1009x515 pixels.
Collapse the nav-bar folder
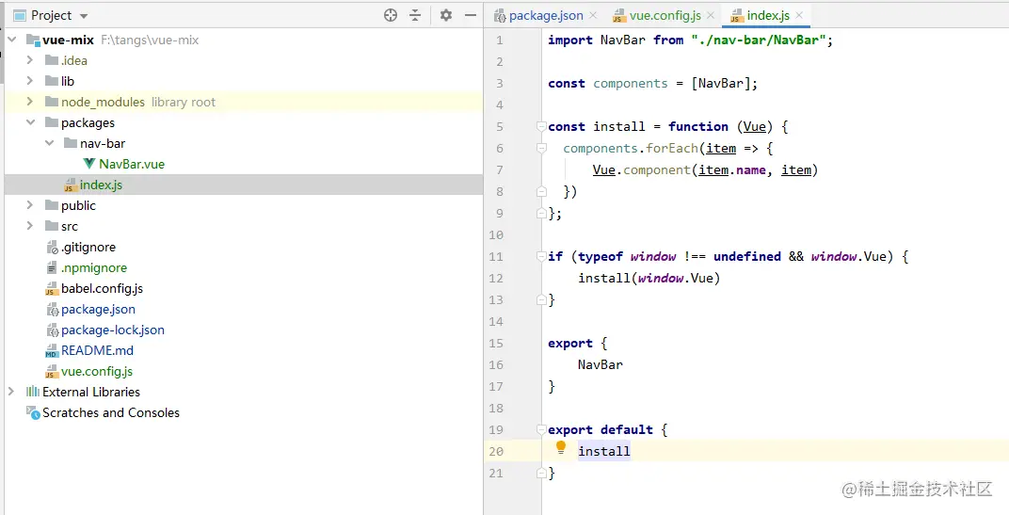click(x=50, y=143)
